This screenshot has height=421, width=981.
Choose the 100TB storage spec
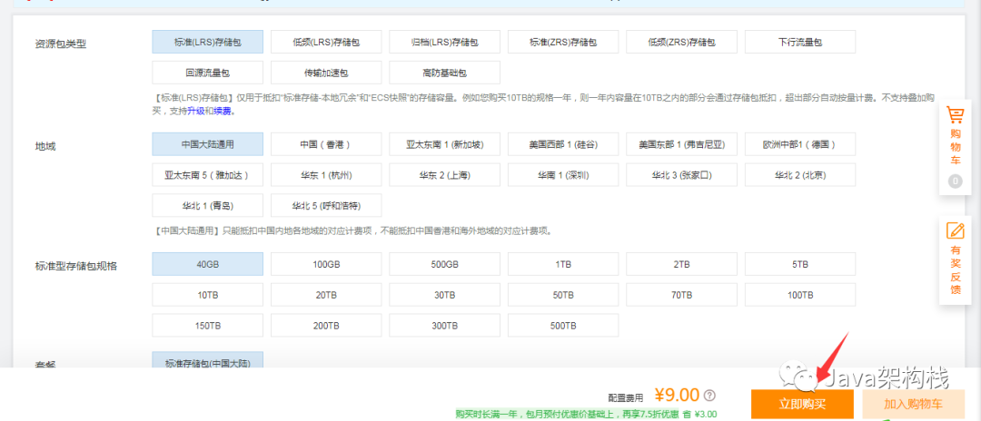pos(799,295)
